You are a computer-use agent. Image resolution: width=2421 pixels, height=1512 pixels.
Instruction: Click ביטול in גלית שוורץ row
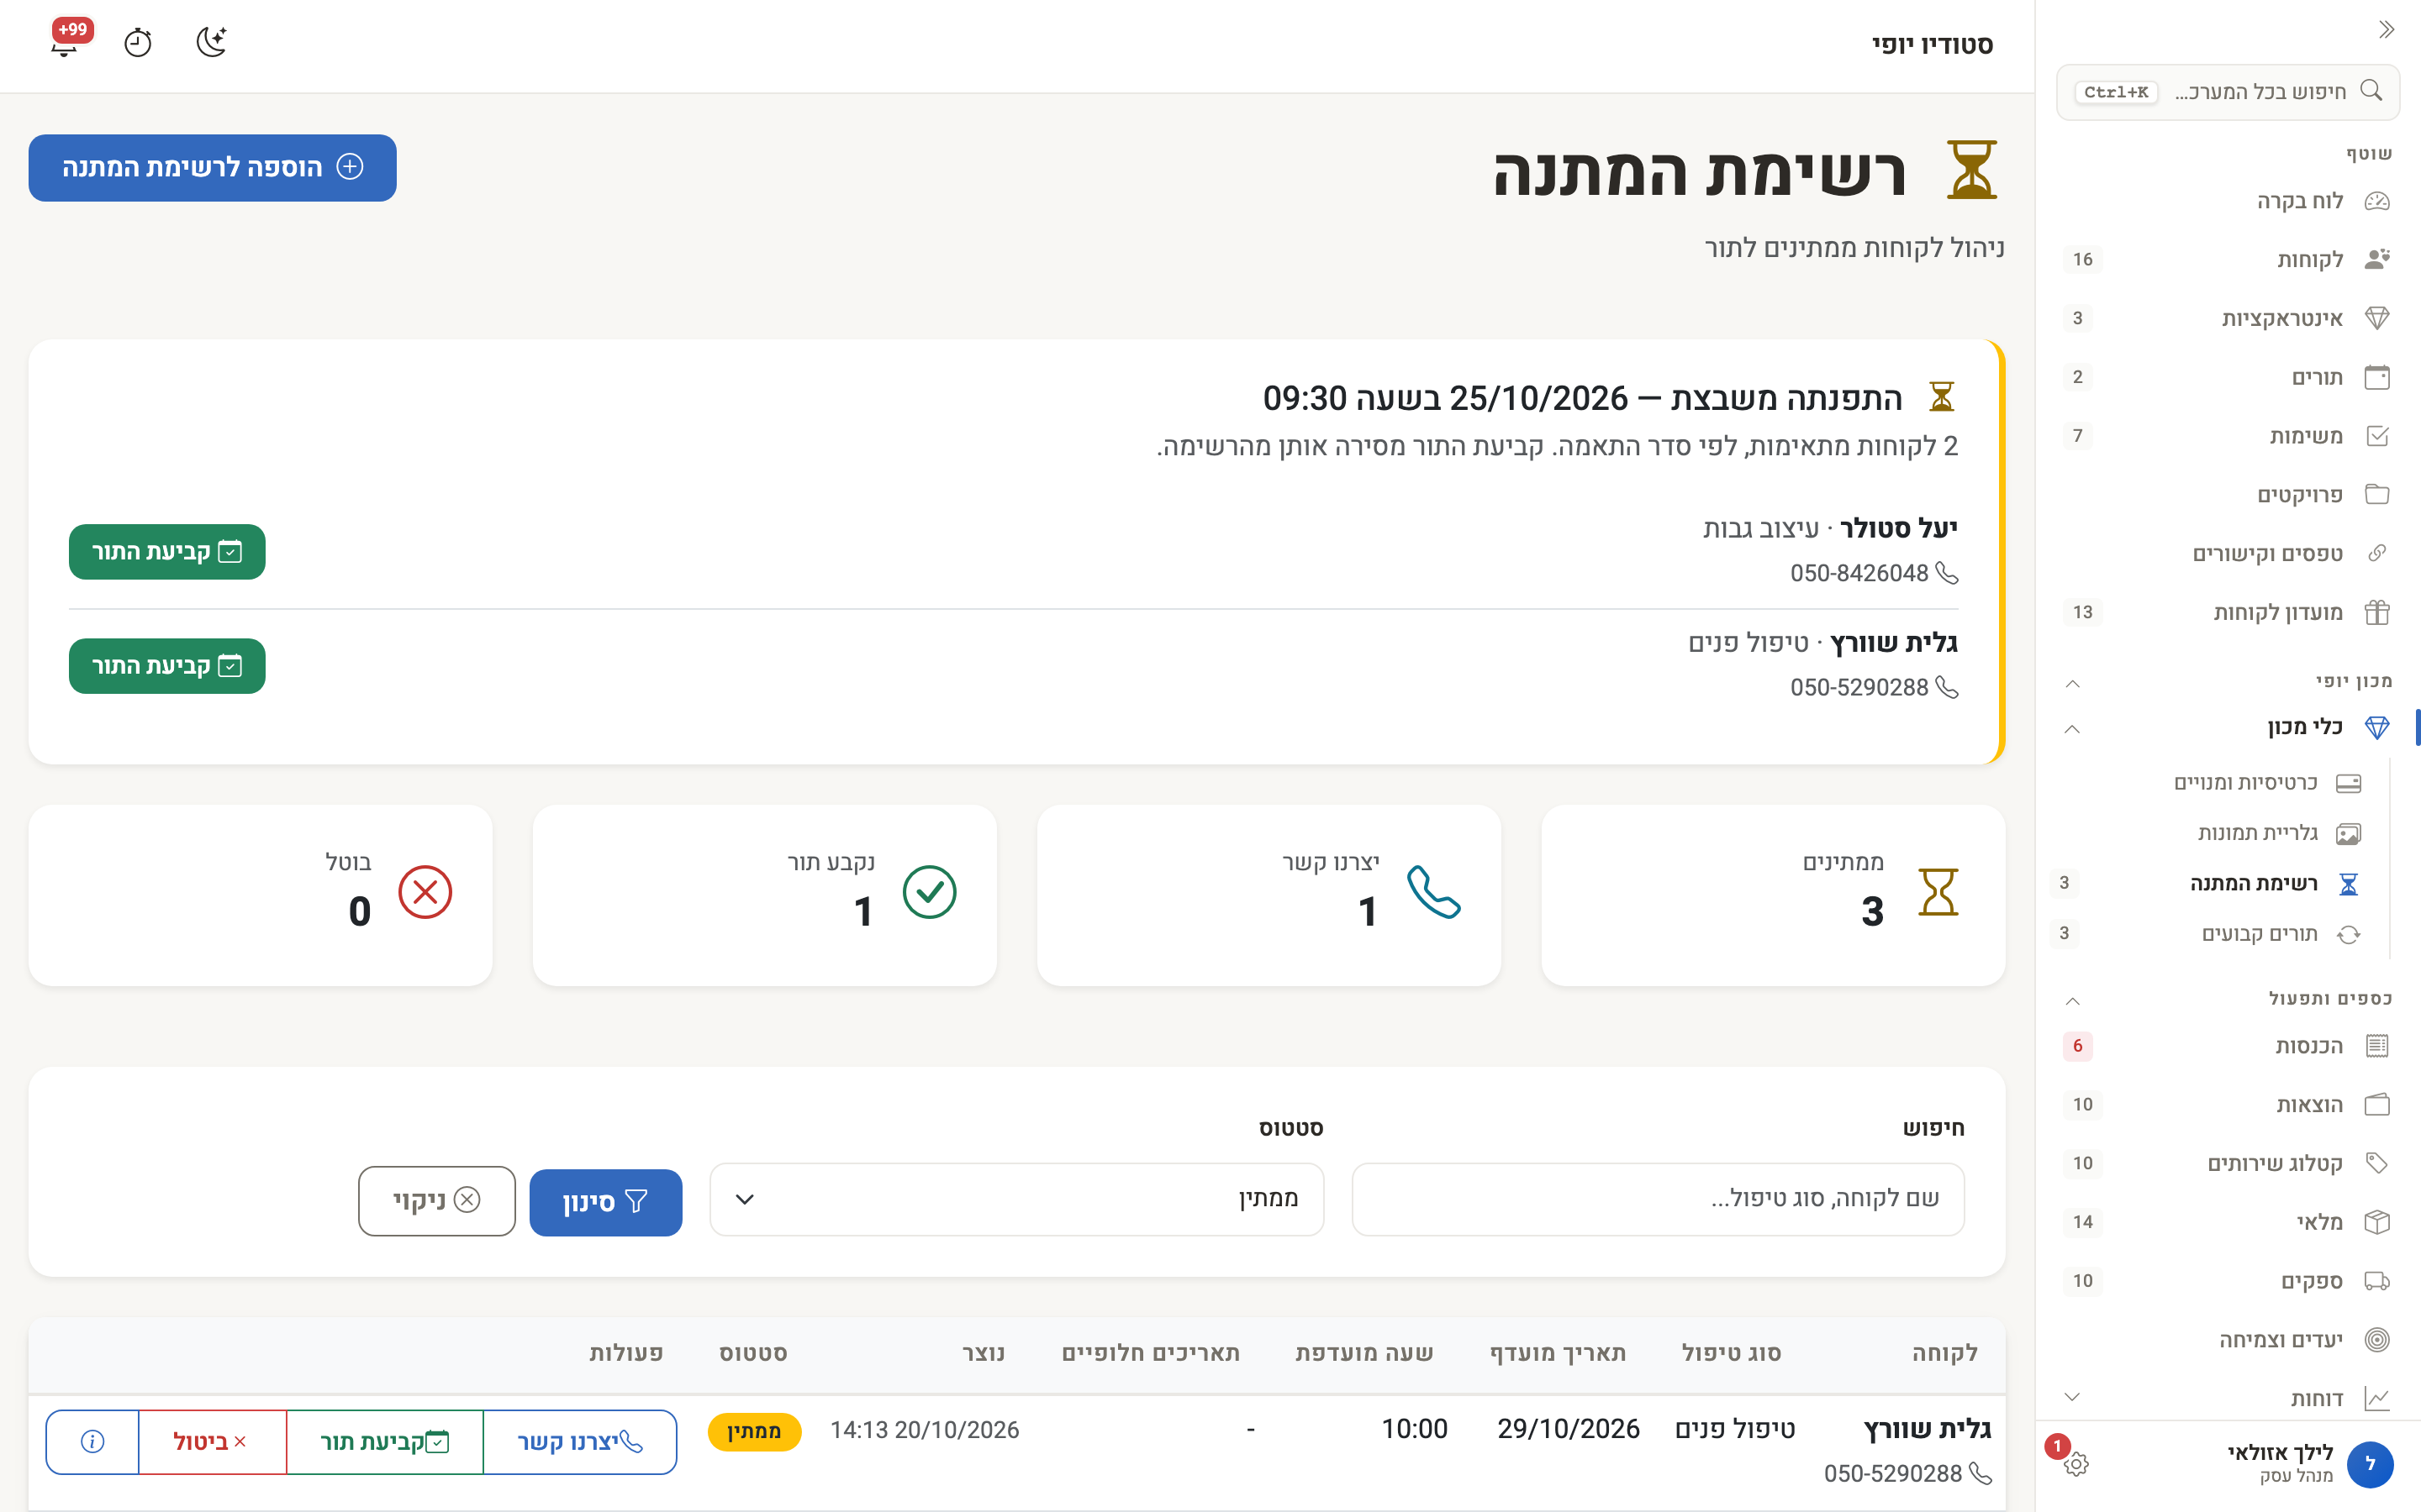(x=212, y=1442)
